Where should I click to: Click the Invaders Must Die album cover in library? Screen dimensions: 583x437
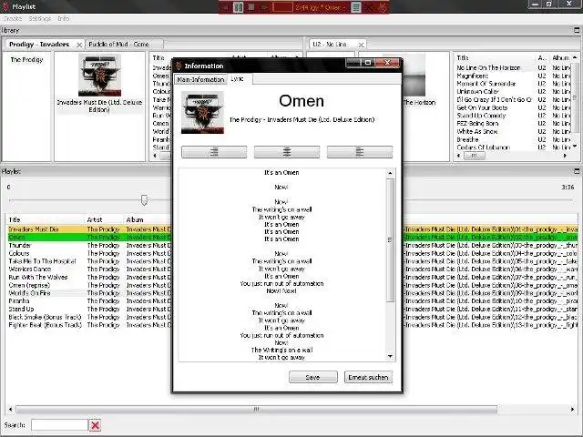[x=99, y=75]
